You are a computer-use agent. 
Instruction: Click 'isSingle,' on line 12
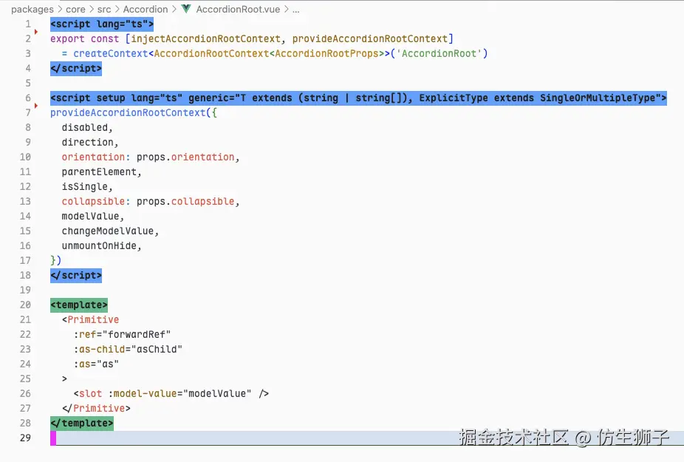[87, 186]
